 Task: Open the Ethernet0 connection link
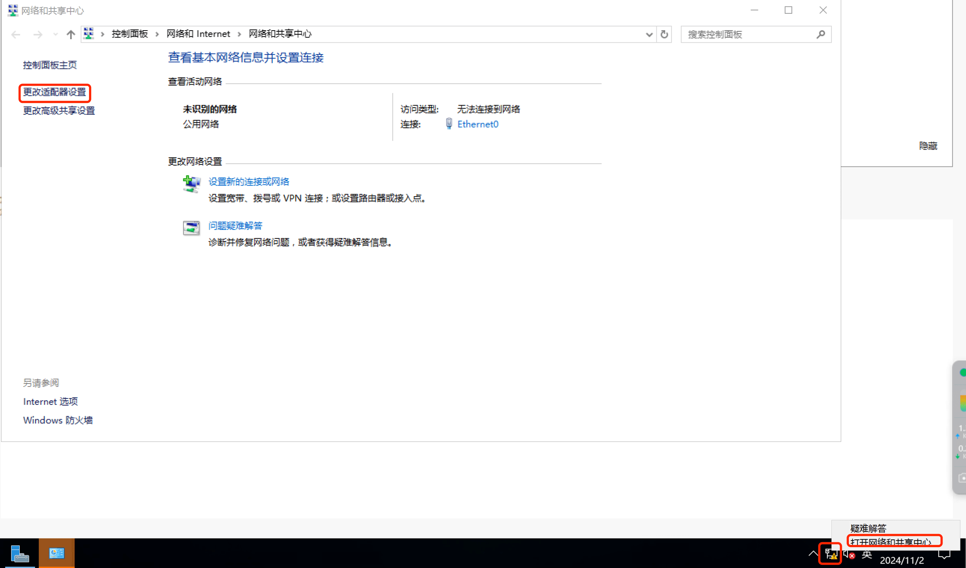(478, 124)
